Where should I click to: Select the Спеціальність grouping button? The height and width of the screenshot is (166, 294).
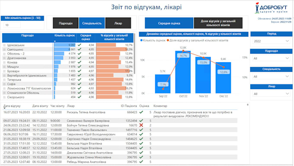click(92, 23)
